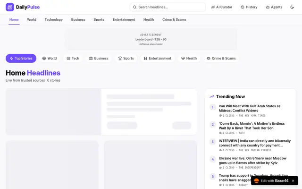The image size is (302, 189).
Task: Switch to the Business navigation tab
Action: [78, 20]
